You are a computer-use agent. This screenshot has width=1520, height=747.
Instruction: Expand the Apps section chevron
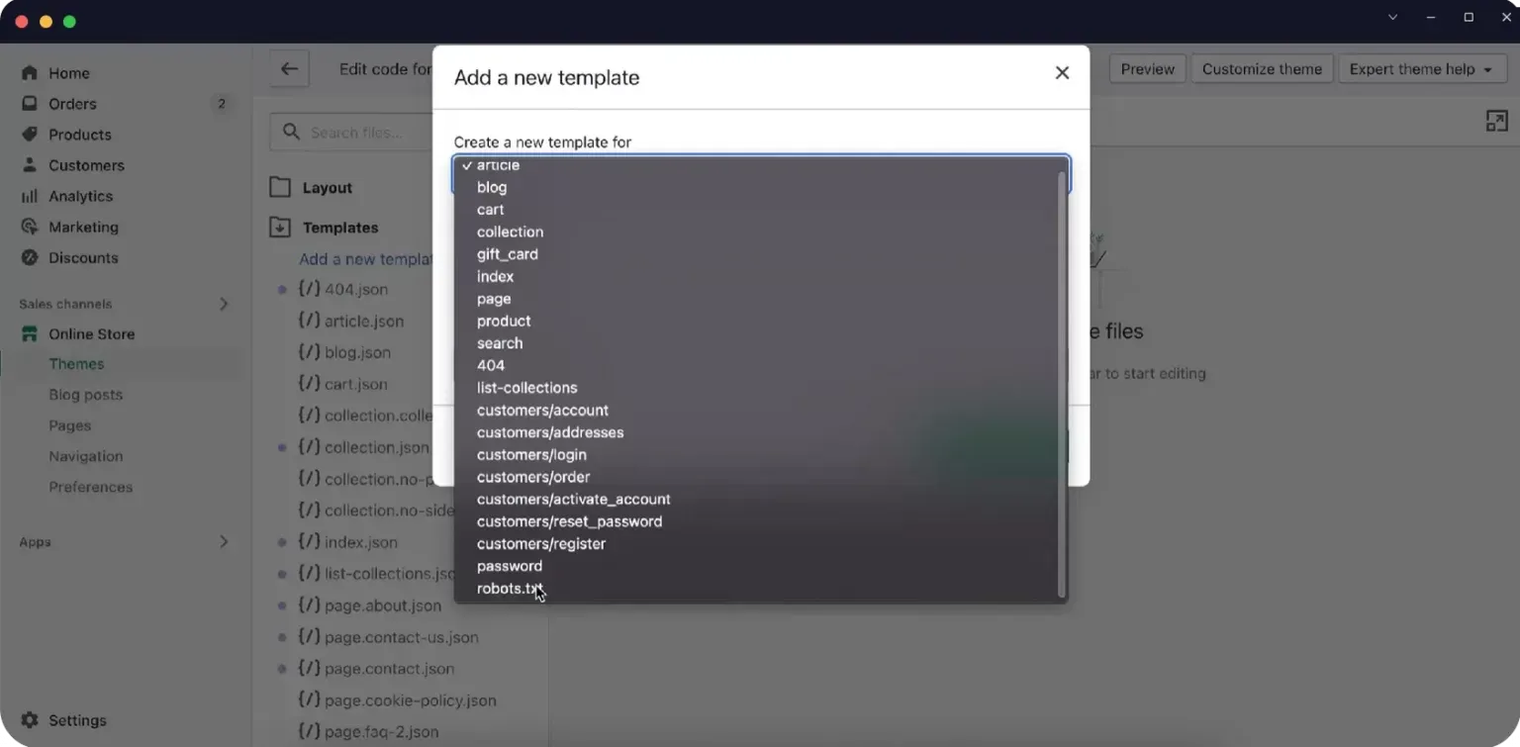tap(224, 541)
